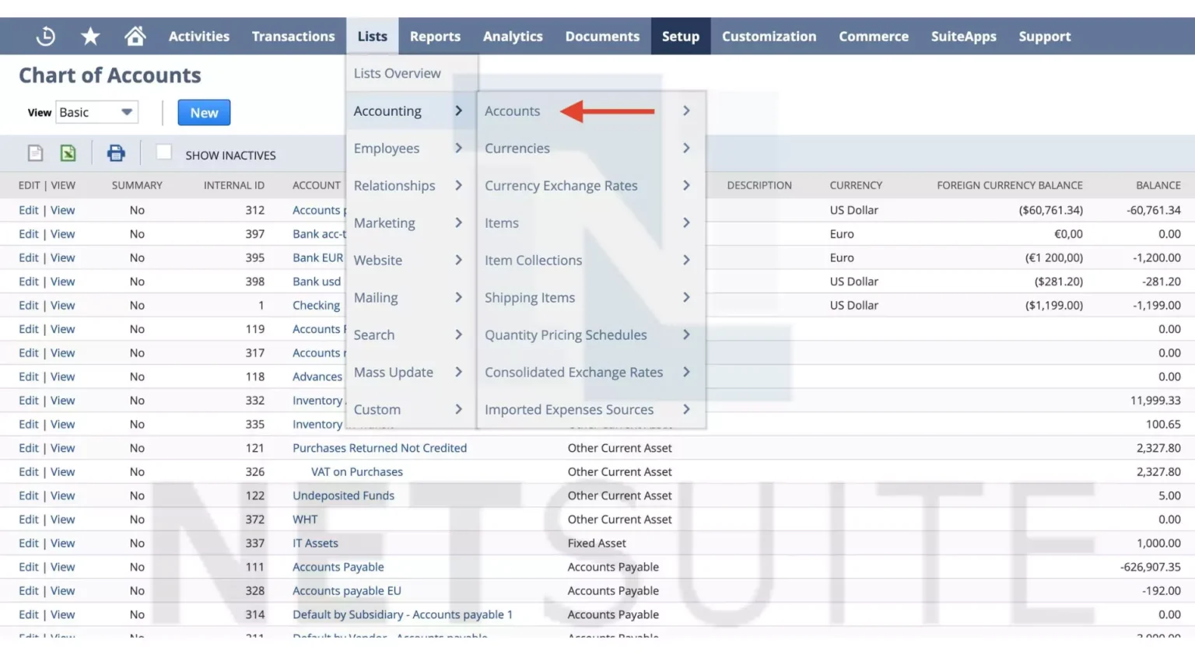
Task: Open the Activities menu
Action: [199, 36]
